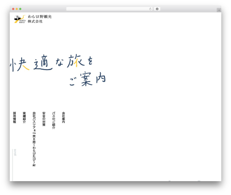231x195 pixels.
Task: Open the 自社バスツアー 笑B旅 menu link
Action: pos(34,139)
